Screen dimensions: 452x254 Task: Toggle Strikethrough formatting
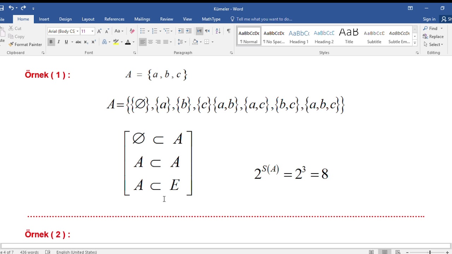pos(78,42)
